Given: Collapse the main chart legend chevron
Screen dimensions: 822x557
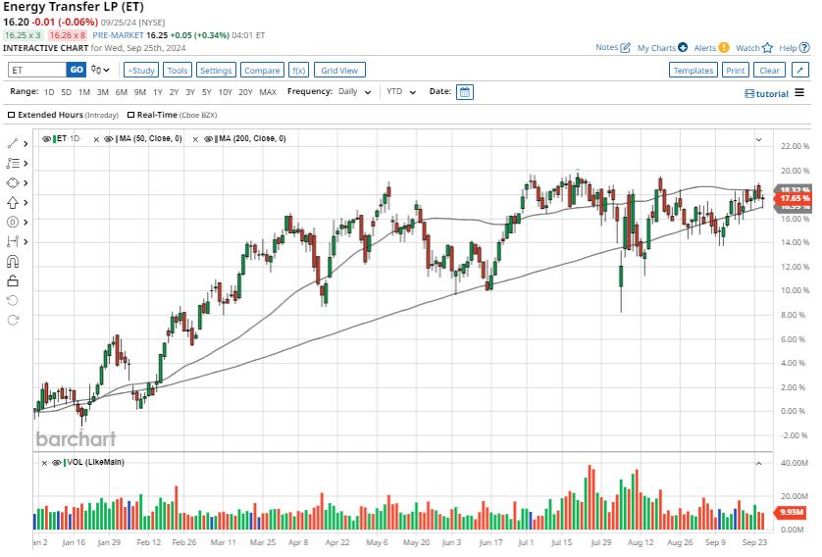Looking at the screenshot, I should 758,139.
